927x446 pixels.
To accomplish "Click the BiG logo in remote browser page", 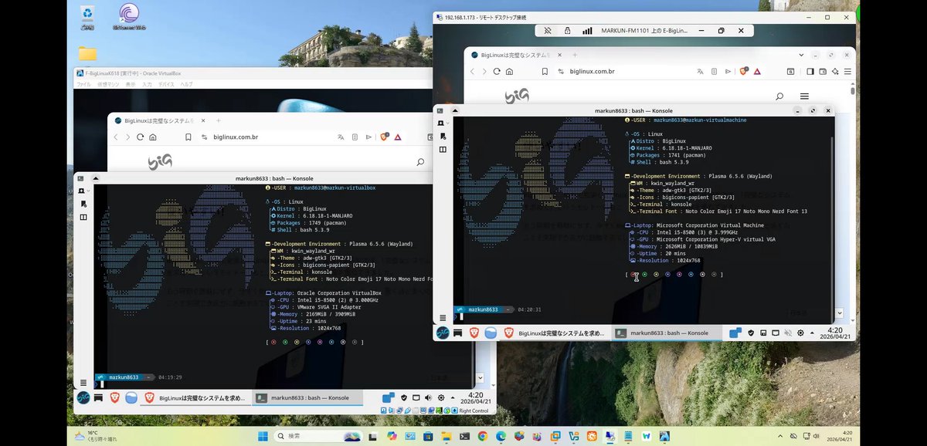I will pos(517,96).
